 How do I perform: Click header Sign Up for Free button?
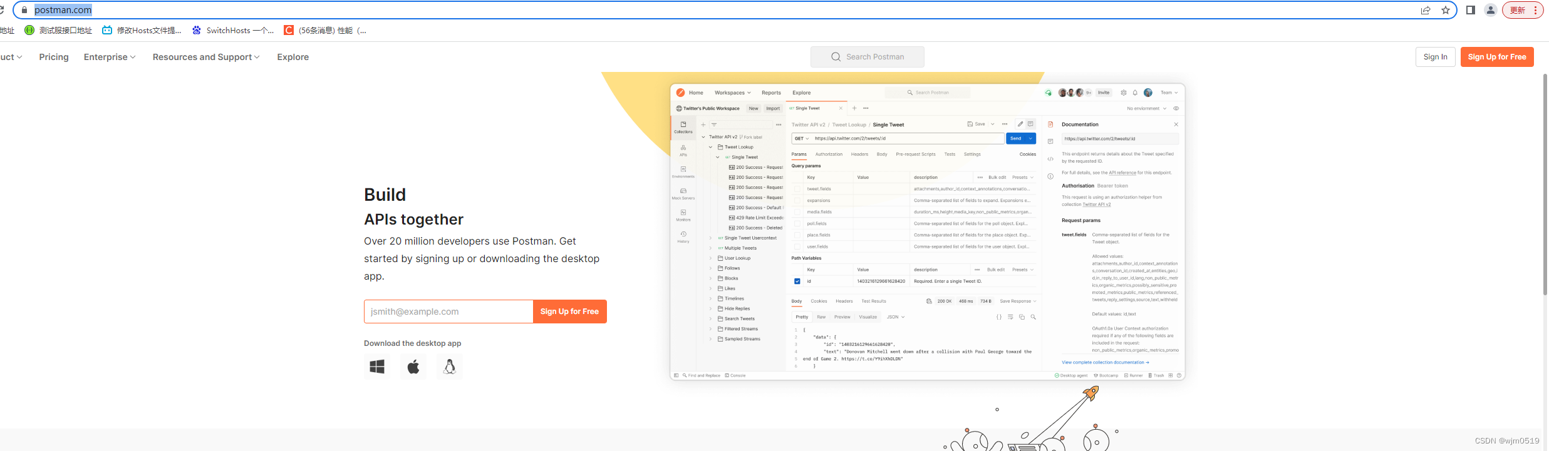1497,57
